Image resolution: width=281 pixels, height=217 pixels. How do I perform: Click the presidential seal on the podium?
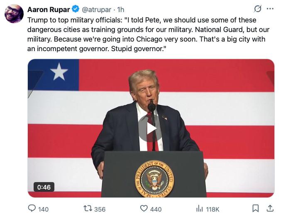click(154, 179)
